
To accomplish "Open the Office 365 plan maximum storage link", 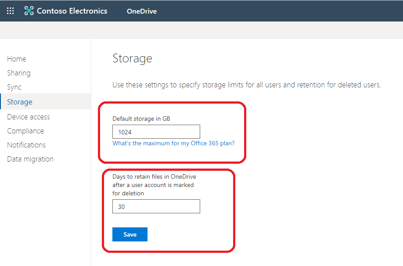I will click(173, 143).
